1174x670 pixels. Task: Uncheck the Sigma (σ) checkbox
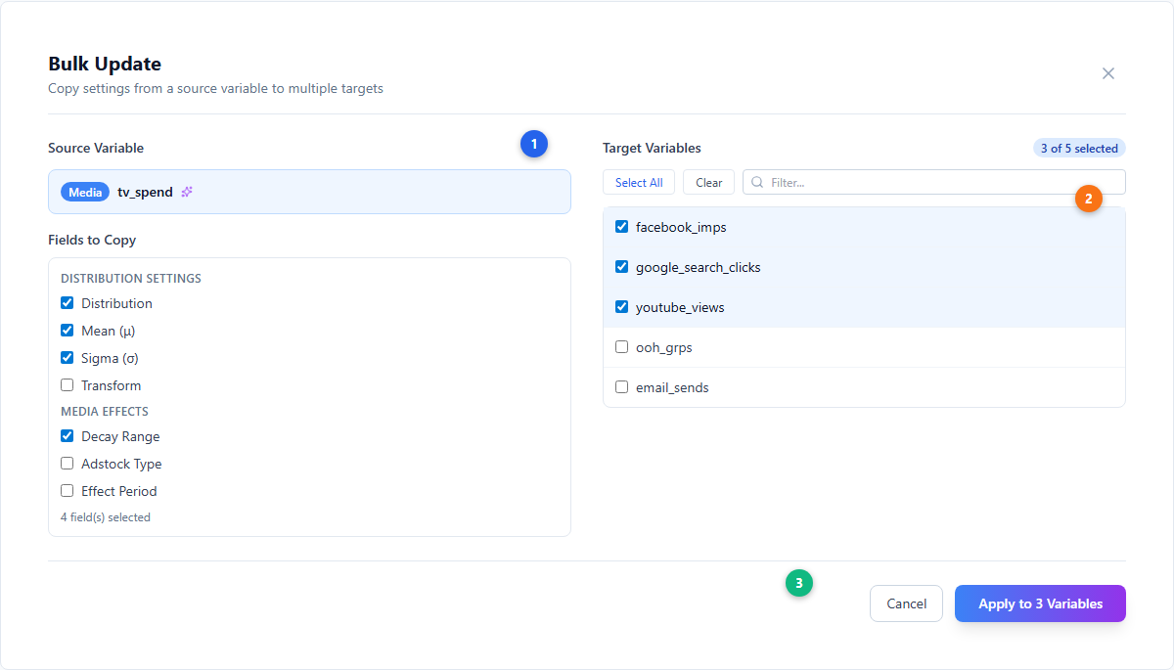[x=68, y=358]
